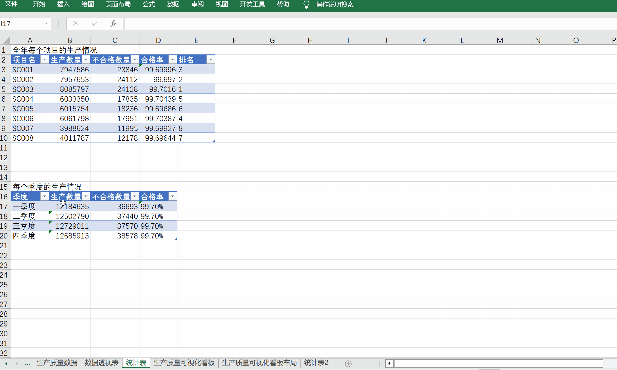Open the 不合格数量 filter in row 2
This screenshot has width=617, height=370.
click(135, 60)
